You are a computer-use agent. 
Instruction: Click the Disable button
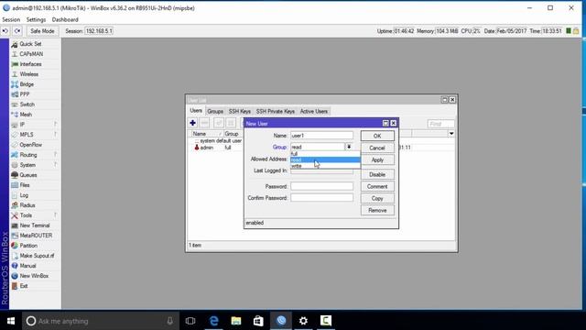(x=377, y=175)
